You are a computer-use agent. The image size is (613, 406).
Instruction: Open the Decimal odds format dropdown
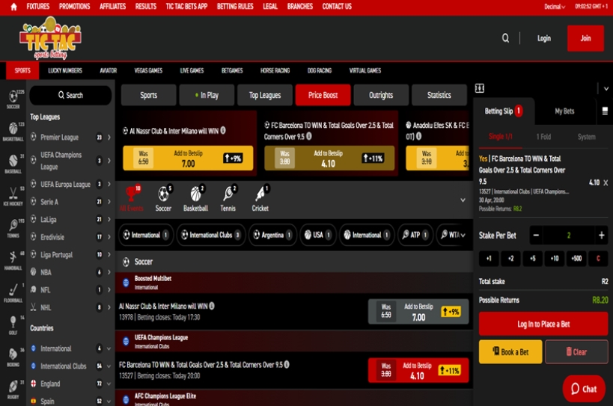click(x=555, y=7)
